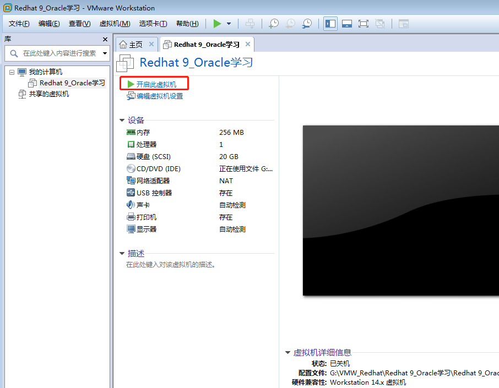The width and height of the screenshot is (499, 388).
Task: Click the 网络适配器 network adapter icon
Action: (x=131, y=181)
